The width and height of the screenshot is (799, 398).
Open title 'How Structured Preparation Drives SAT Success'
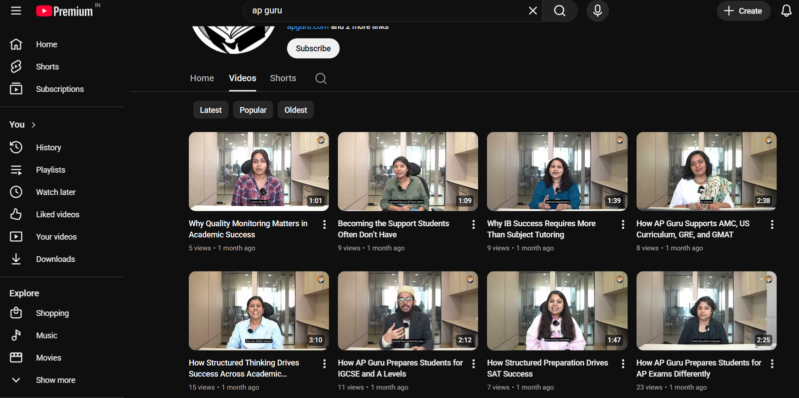pos(548,369)
